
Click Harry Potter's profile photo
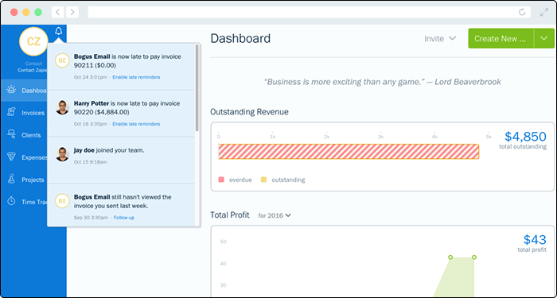[x=62, y=107]
